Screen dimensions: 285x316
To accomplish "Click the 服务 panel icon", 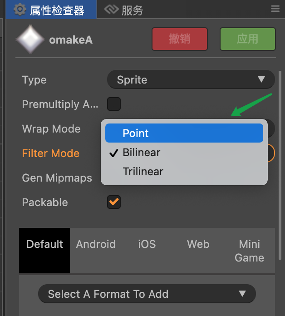I will coord(111,10).
